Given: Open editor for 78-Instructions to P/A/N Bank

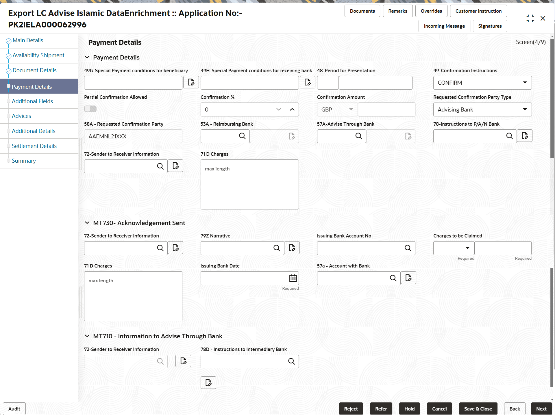Looking at the screenshot, I should (525, 135).
